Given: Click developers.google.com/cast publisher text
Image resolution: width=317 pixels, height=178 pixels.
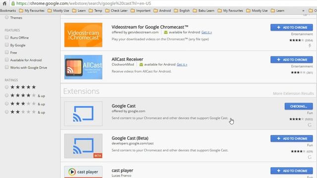Looking at the screenshot, I should coord(133,143).
